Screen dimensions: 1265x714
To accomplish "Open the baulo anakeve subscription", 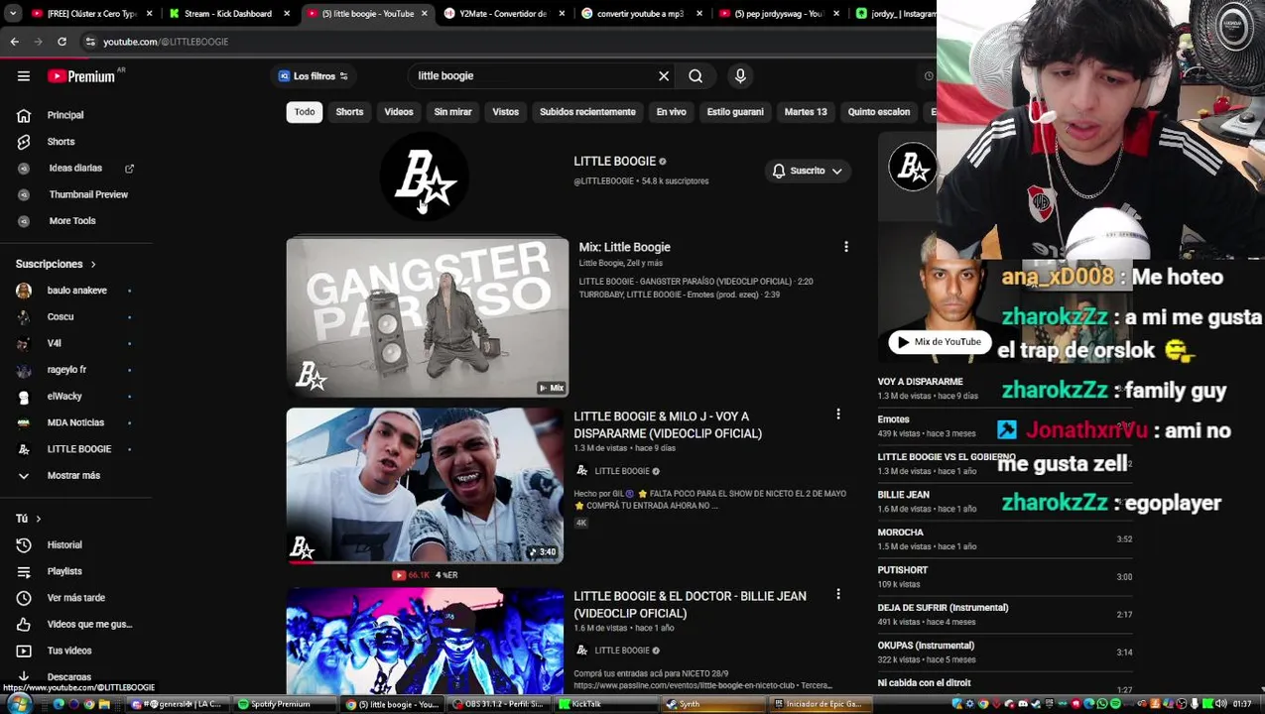I will (75, 291).
